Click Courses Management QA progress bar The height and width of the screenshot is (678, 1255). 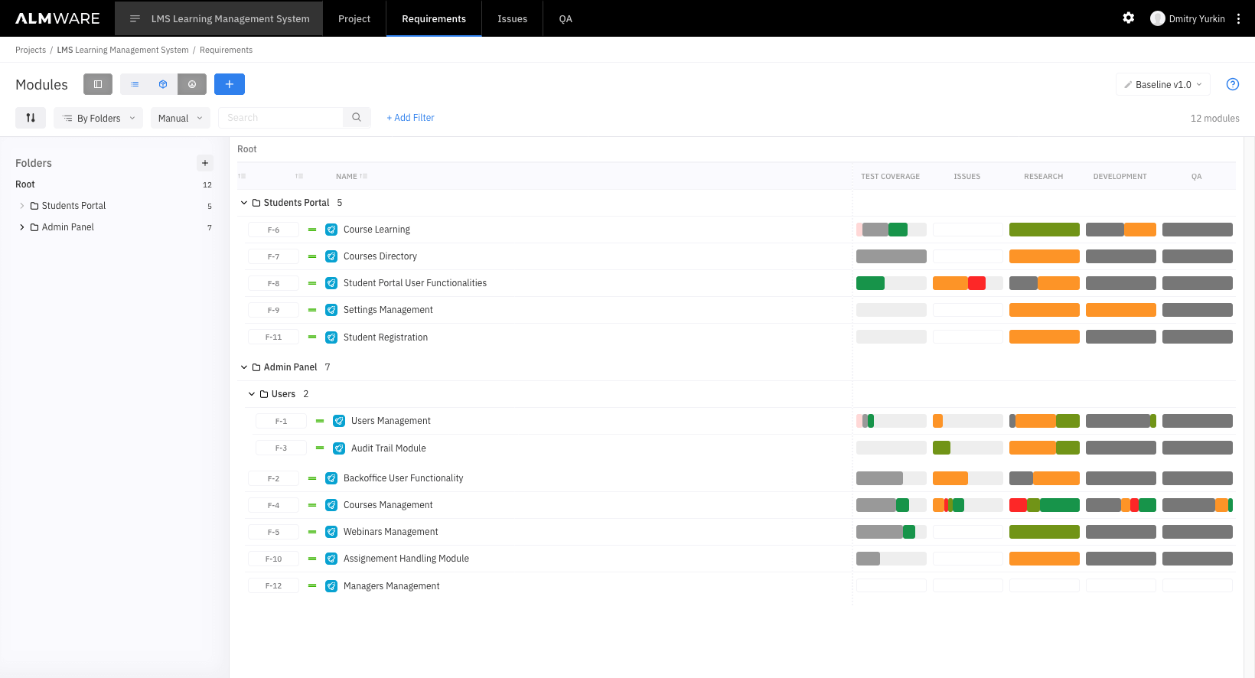[1198, 505]
